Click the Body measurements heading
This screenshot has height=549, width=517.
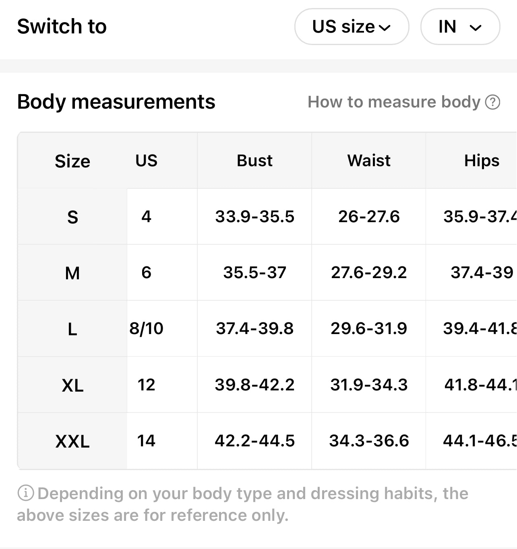[116, 101]
